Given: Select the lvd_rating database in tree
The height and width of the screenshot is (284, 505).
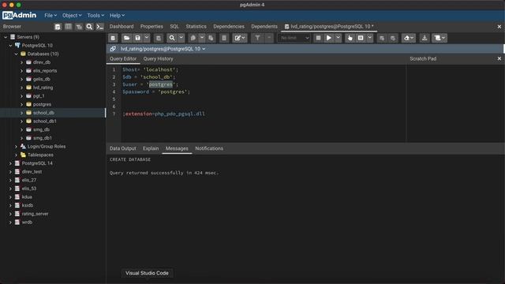Looking at the screenshot, I should coord(43,88).
